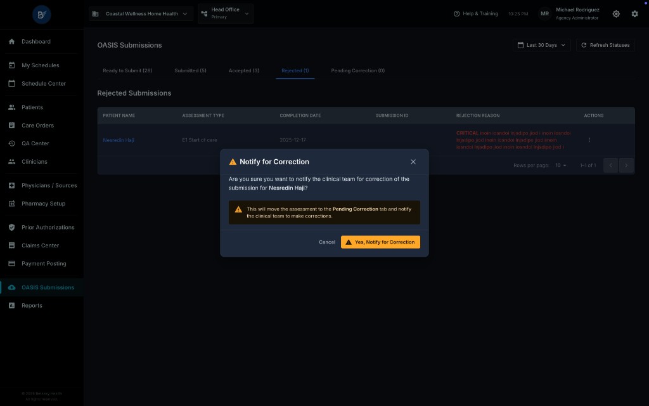Image resolution: width=649 pixels, height=406 pixels.
Task: Select the Rejected (1) tab
Action: click(x=295, y=70)
